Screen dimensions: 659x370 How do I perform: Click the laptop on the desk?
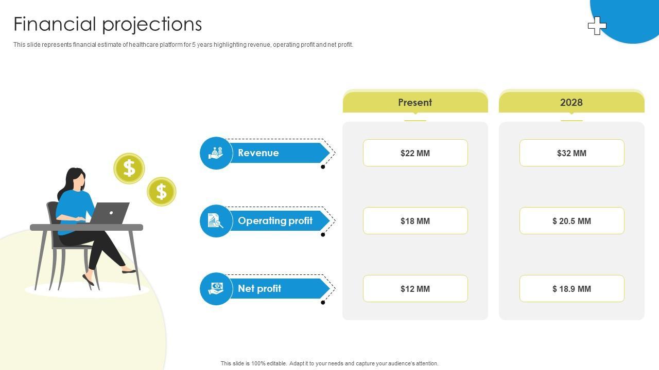coord(111,213)
